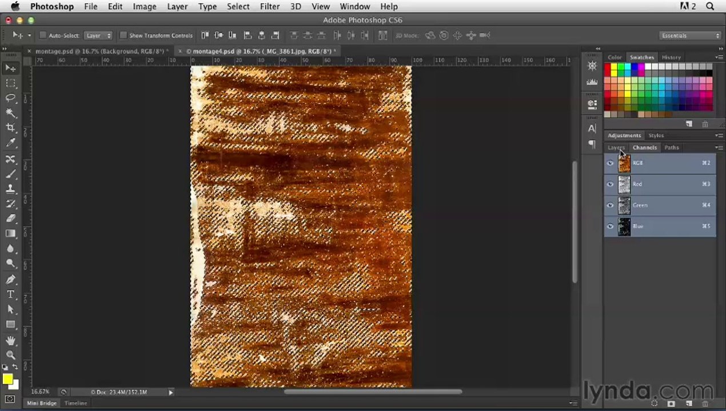This screenshot has height=411, width=726.
Task: Open the status bar info arrow
Action: coord(170,392)
